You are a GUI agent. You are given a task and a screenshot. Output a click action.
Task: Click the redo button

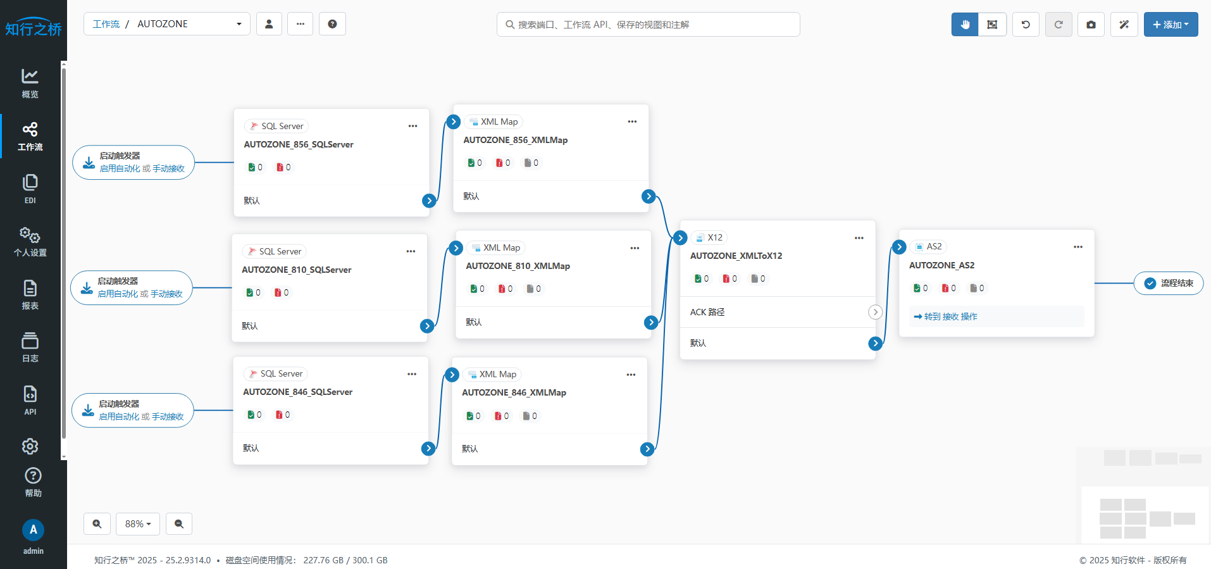coord(1059,25)
